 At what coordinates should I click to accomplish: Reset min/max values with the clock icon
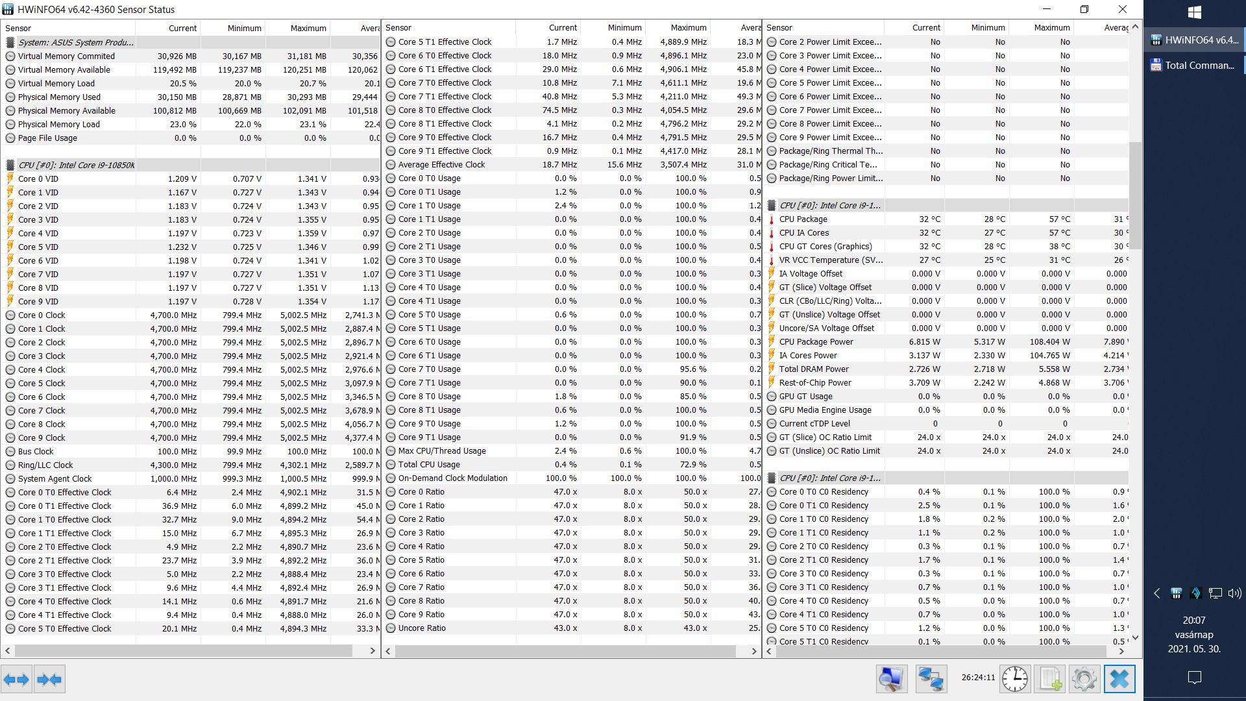point(1015,680)
